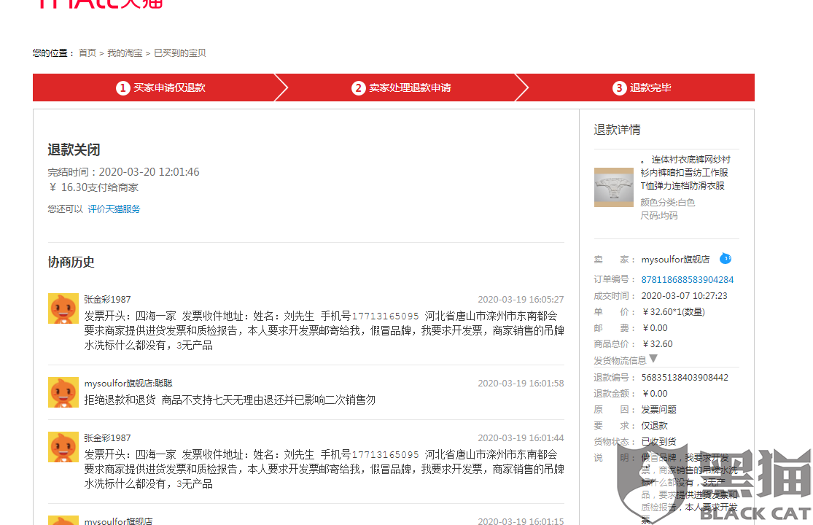The image size is (813, 525).
Task: Click seller 聪聪's avatar in second message
Action: point(63,392)
